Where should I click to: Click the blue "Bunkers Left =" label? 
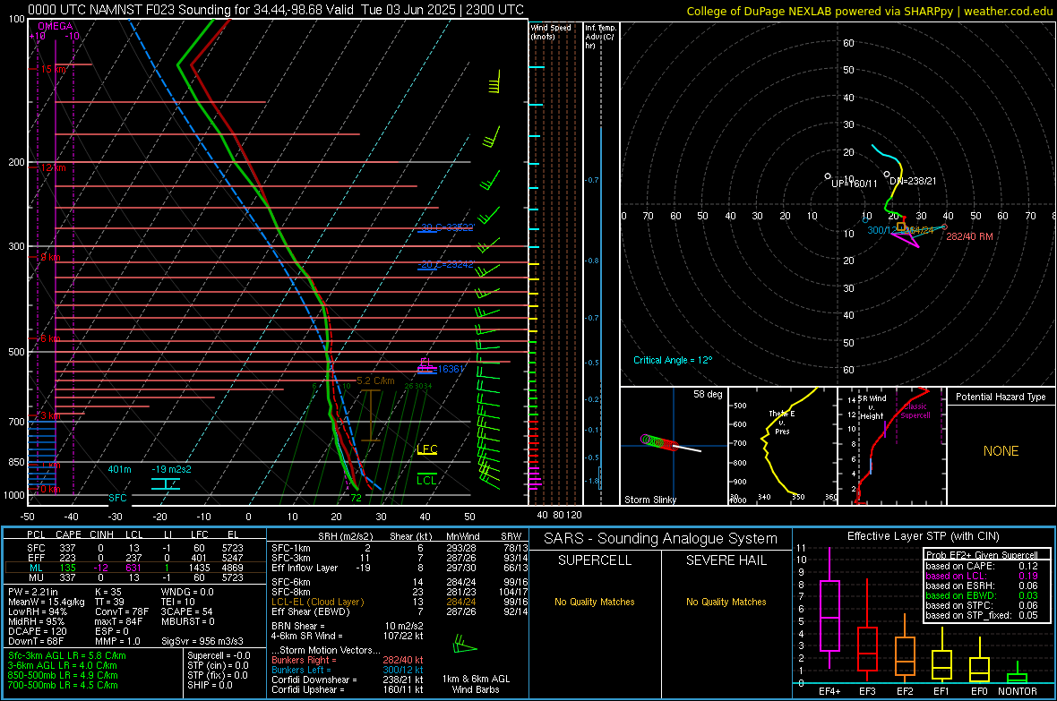click(301, 670)
